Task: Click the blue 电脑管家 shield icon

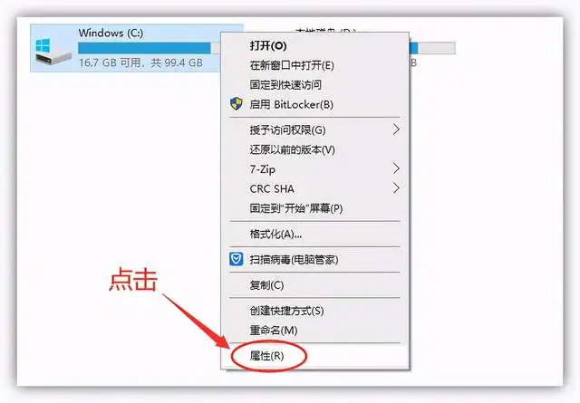Action: coord(237,259)
